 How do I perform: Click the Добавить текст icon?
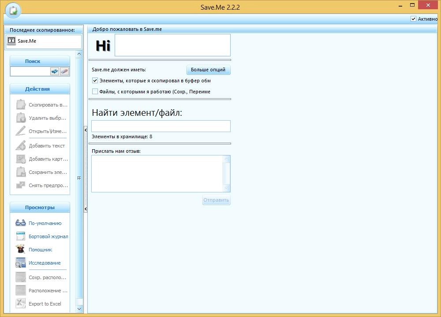point(21,145)
